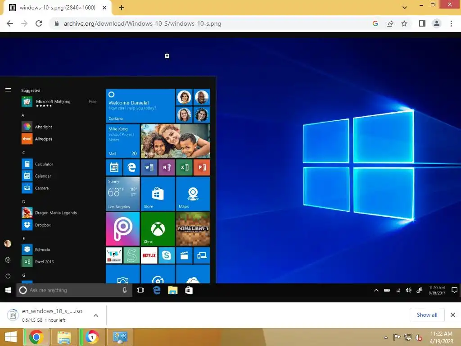Screen dimensions: 461x346
Task: Click the hamburger menu in the pictured Start menu
Action: pos(8,90)
